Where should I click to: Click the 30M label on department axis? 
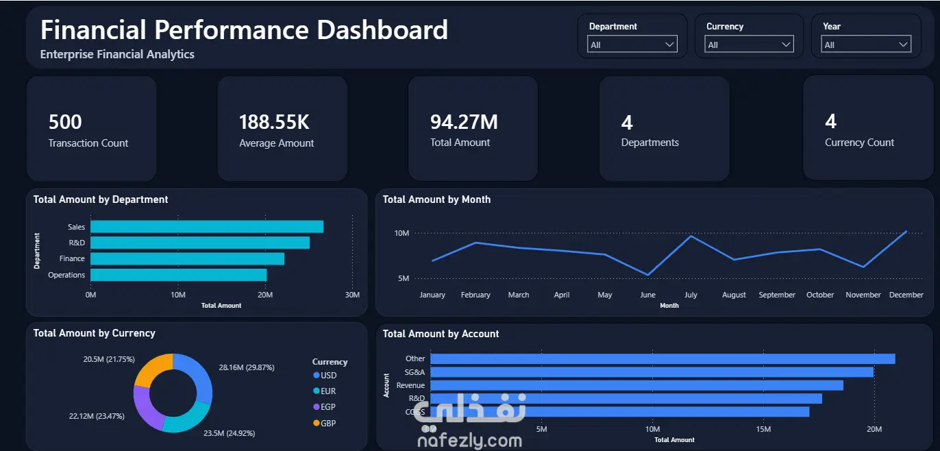(x=352, y=295)
